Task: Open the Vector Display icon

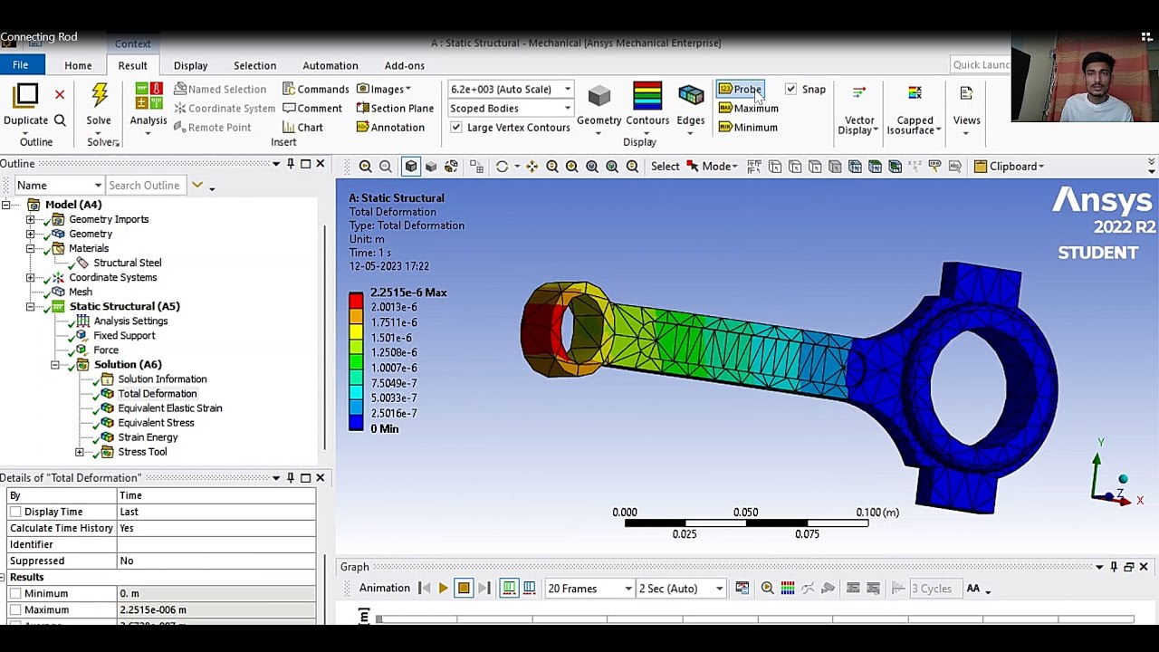Action: pyautogui.click(x=859, y=93)
